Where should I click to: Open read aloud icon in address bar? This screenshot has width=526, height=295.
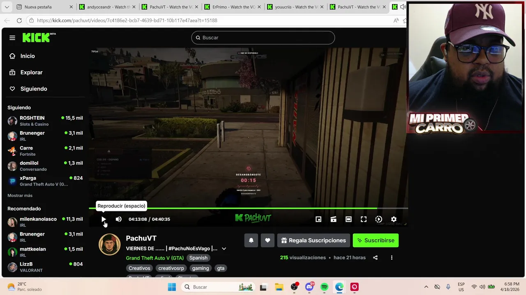coord(396,20)
